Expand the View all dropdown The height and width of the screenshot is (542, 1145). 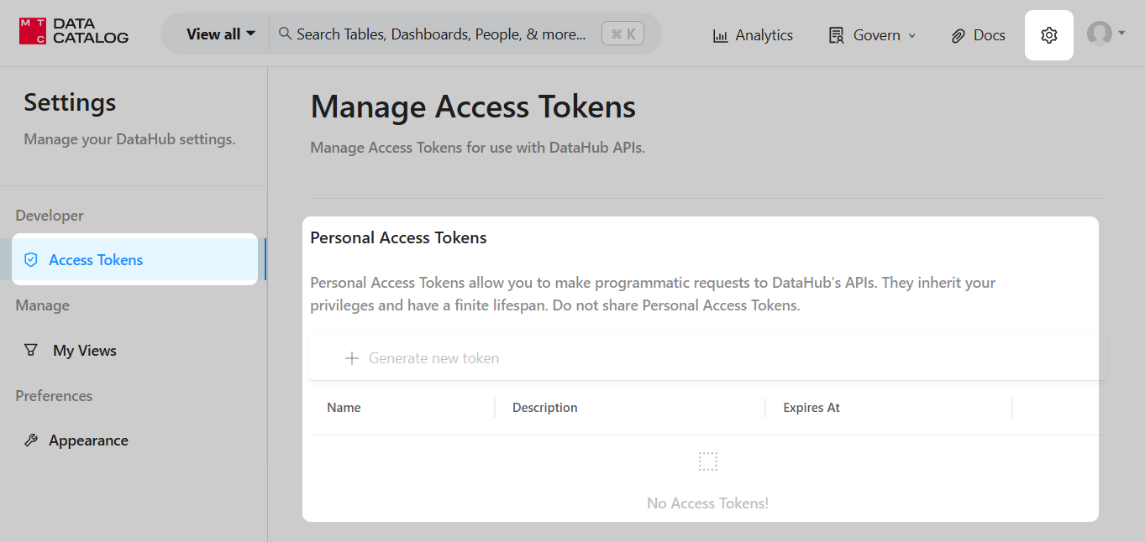(x=220, y=34)
